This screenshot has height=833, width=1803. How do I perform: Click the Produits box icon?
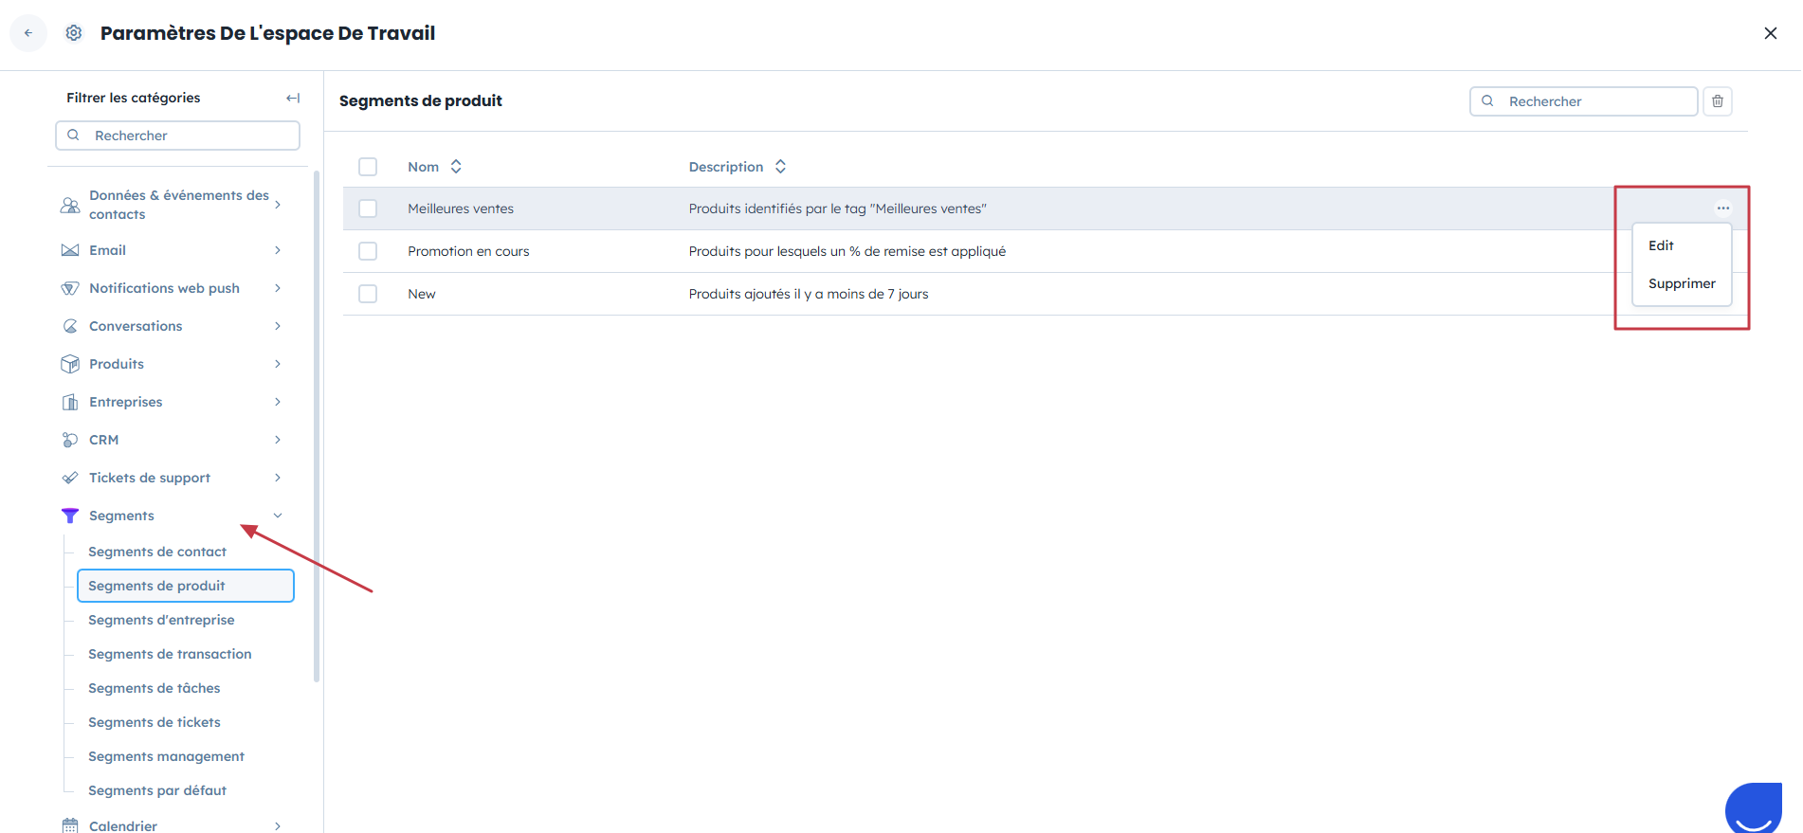70,364
